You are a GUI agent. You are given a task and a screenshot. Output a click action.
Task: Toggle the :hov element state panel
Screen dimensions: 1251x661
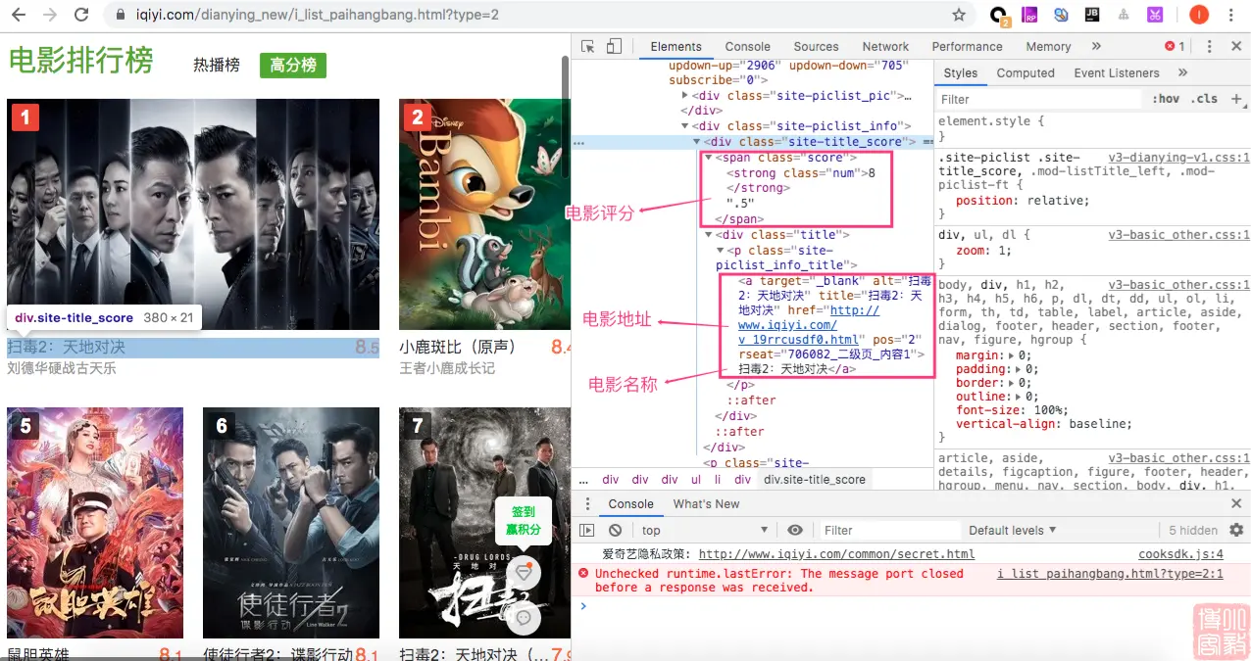[x=1166, y=99]
